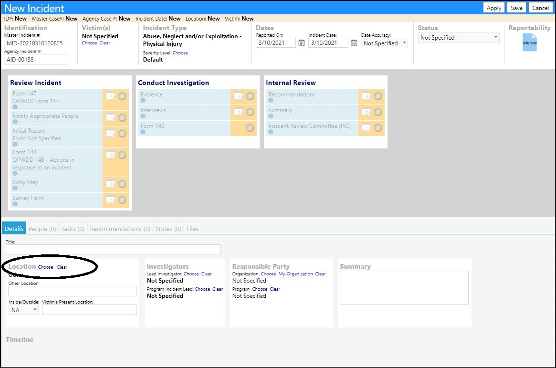The width and height of the screenshot is (556, 368).
Task: Focus the Agency Incident # field
Action: [36, 59]
